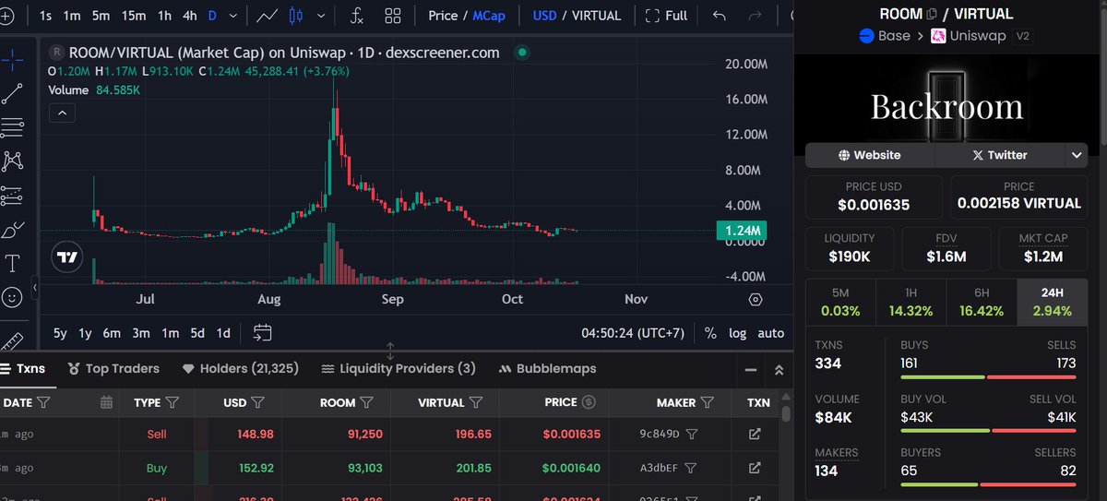Screen dimensions: 1107x501
Task: Filter by maker 9c849D
Action: (692, 434)
